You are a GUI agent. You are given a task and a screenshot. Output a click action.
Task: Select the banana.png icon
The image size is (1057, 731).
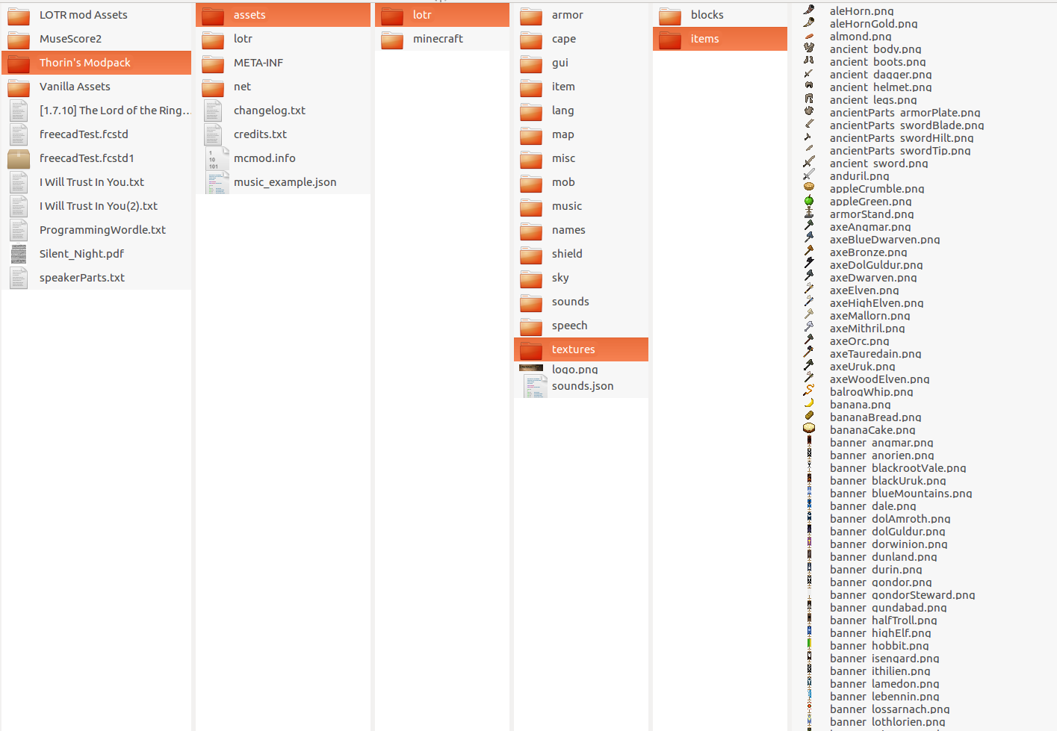pos(809,403)
